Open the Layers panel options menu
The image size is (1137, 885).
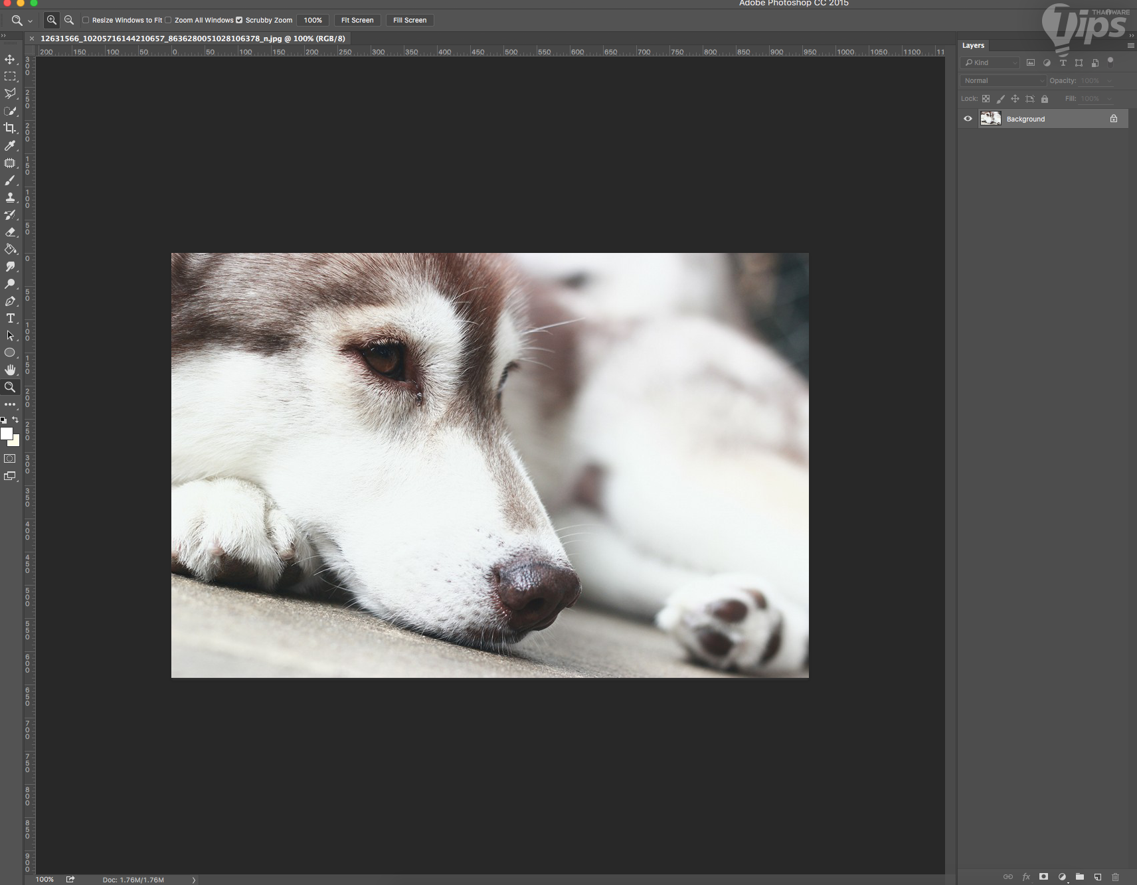coord(1130,46)
